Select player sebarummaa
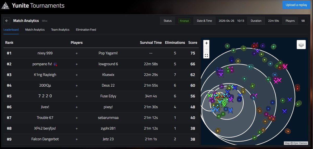Viewport: 313px width, 149px height. tap(108, 118)
